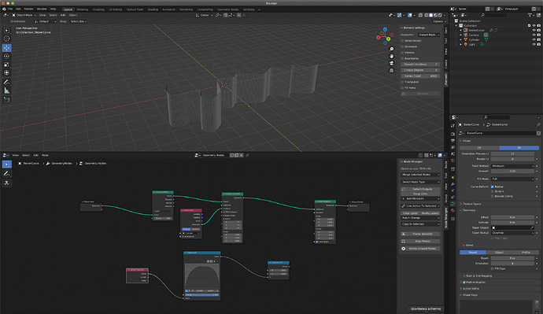
Task: Switch orthographic/perspective view icon
Action: 392,70
